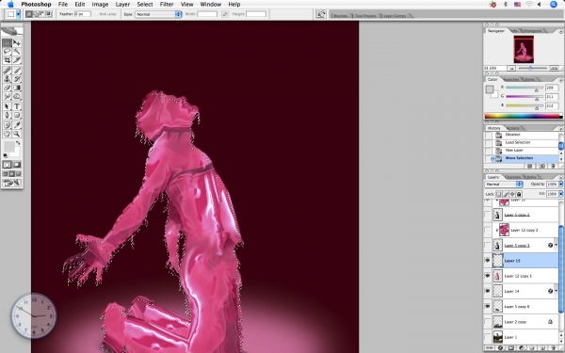Select the Notes tool
This screenshot has width=565, height=353.
pyautogui.click(x=7, y=125)
